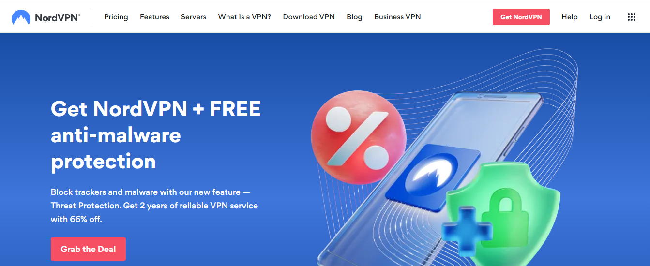Go to the Features menu item
The width and height of the screenshot is (650, 266).
tap(154, 17)
